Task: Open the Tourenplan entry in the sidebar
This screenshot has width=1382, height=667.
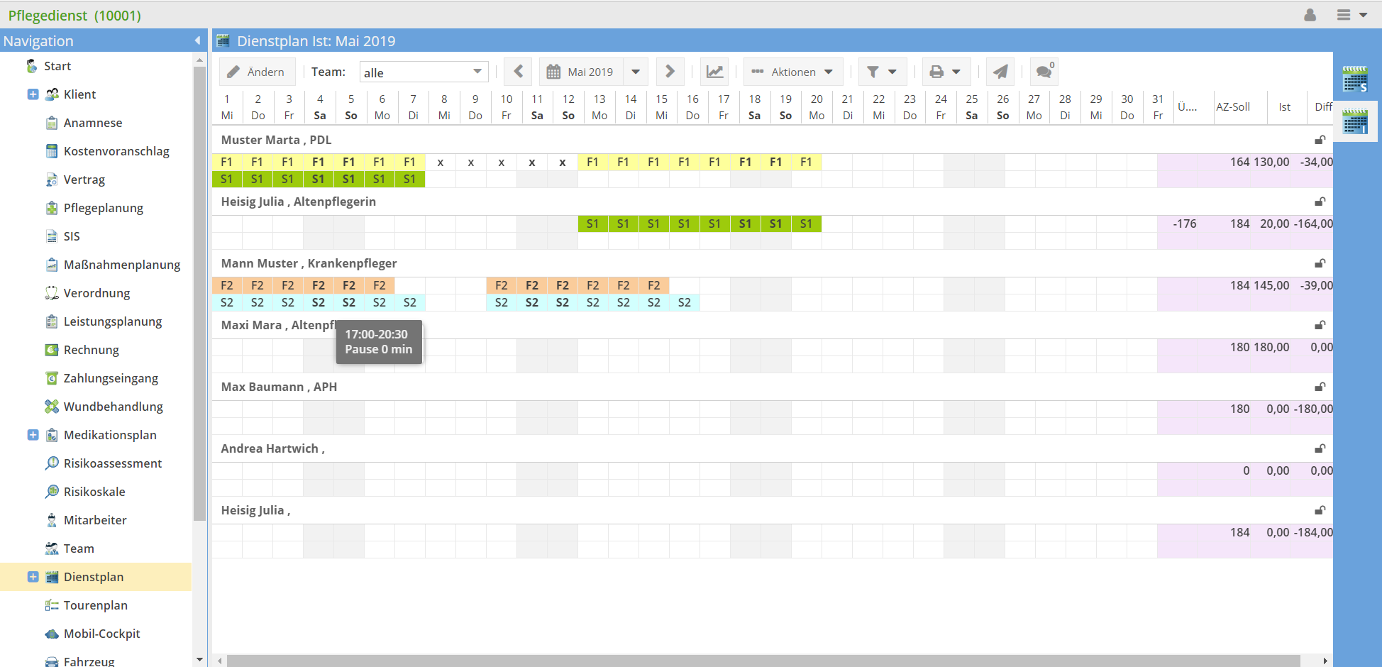Action: coord(96,605)
